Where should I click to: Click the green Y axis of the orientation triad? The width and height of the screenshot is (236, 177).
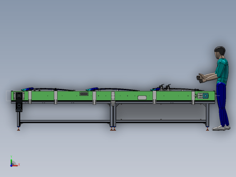coord(11,162)
